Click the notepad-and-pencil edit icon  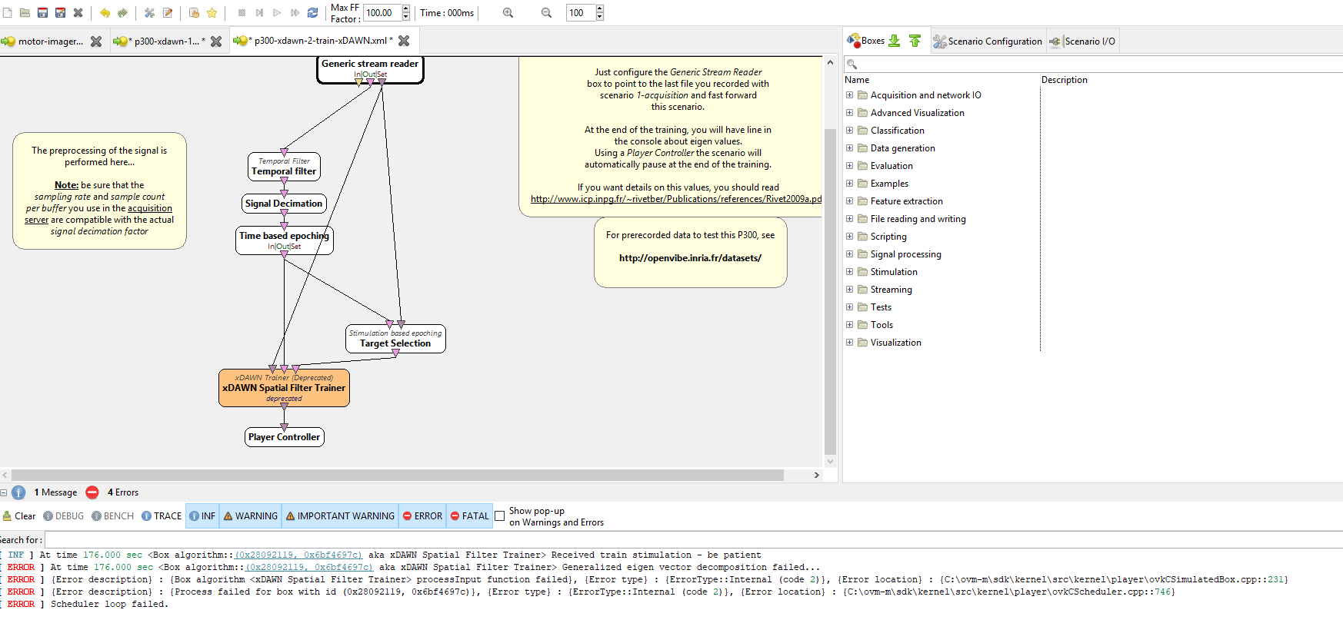point(167,12)
